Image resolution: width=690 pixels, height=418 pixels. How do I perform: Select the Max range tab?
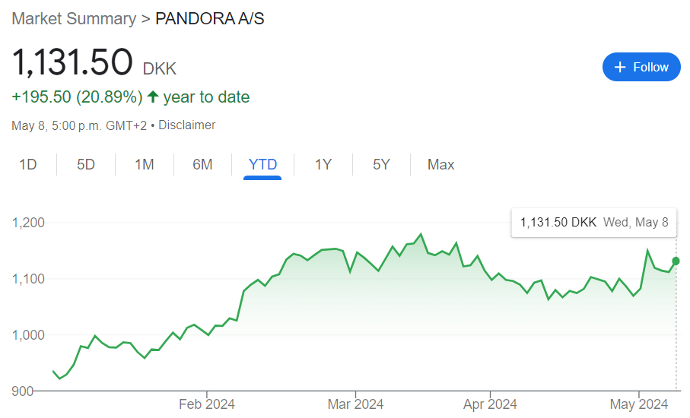441,164
